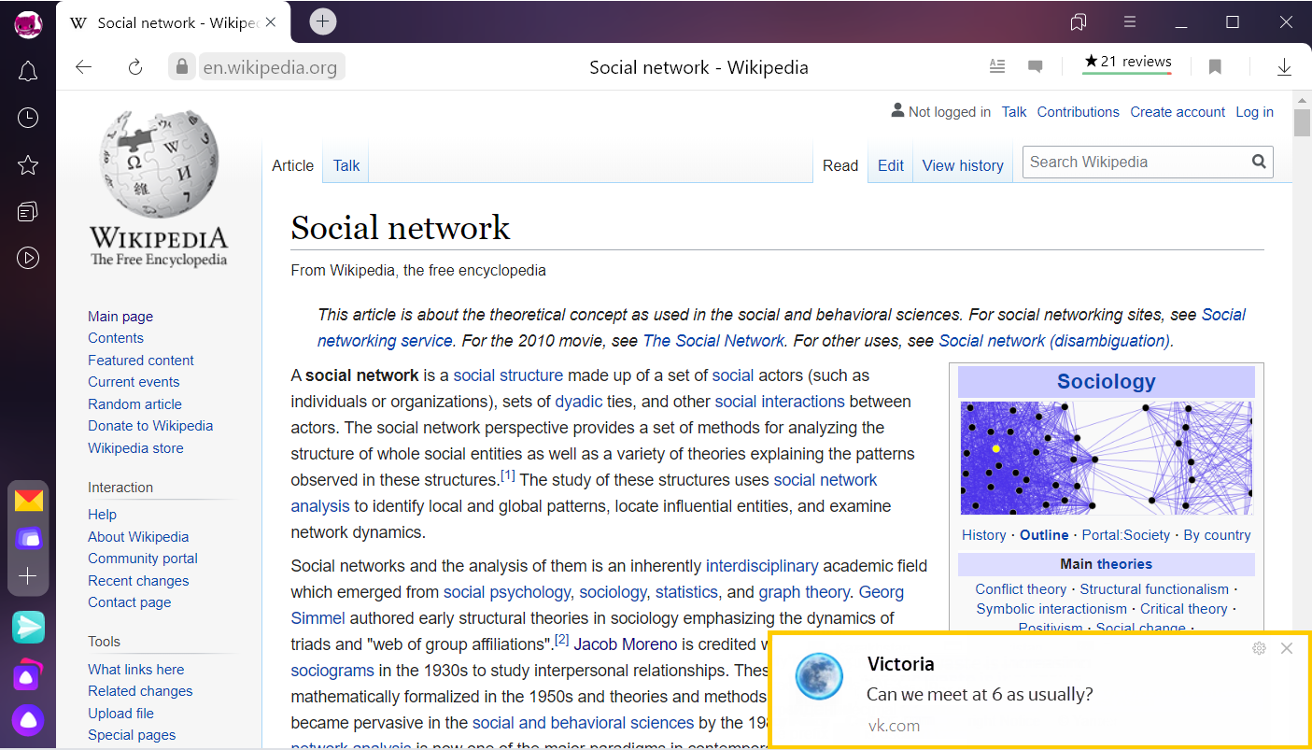Dismiss the Victoria notification popup

click(x=1287, y=648)
